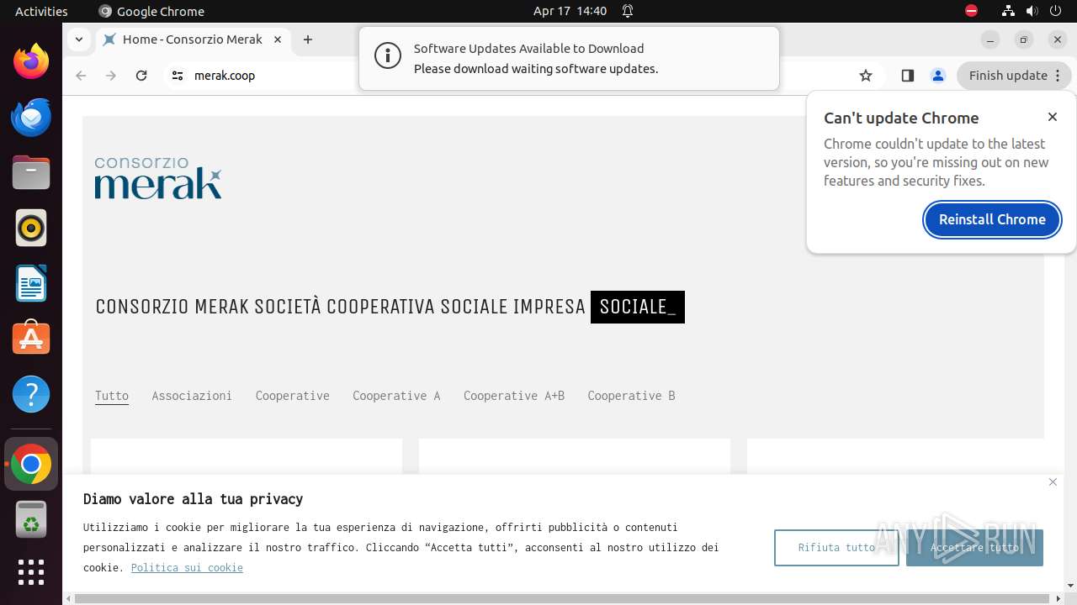1077x605 pixels.
Task: Open network status icon in top bar
Action: pos(1009,11)
